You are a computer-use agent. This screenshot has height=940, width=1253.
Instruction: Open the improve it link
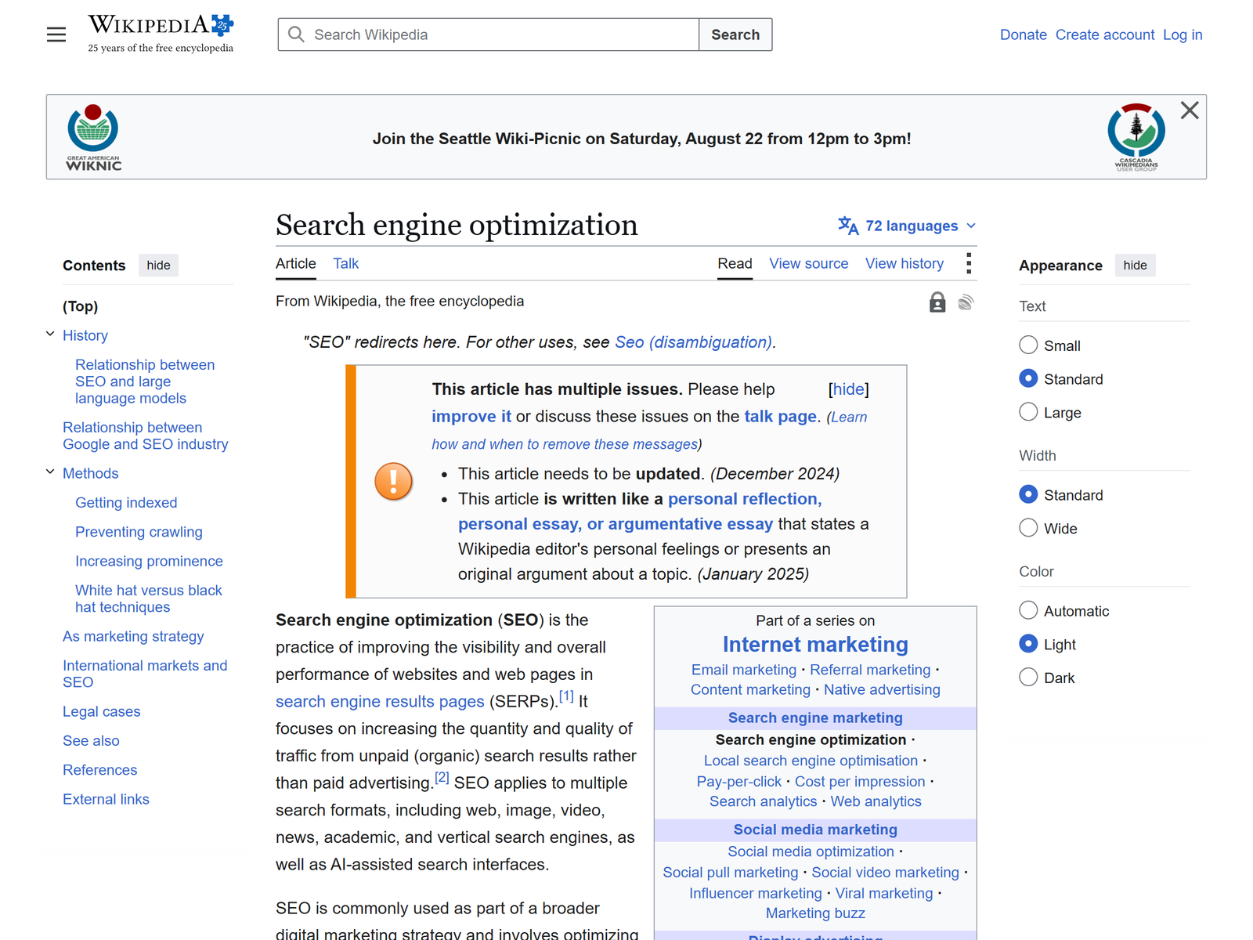[x=471, y=417]
